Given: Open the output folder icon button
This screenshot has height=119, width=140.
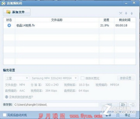Looking at the screenshot, I should click(123, 105).
